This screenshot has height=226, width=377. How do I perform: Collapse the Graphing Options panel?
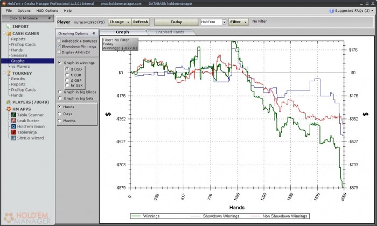pos(94,33)
